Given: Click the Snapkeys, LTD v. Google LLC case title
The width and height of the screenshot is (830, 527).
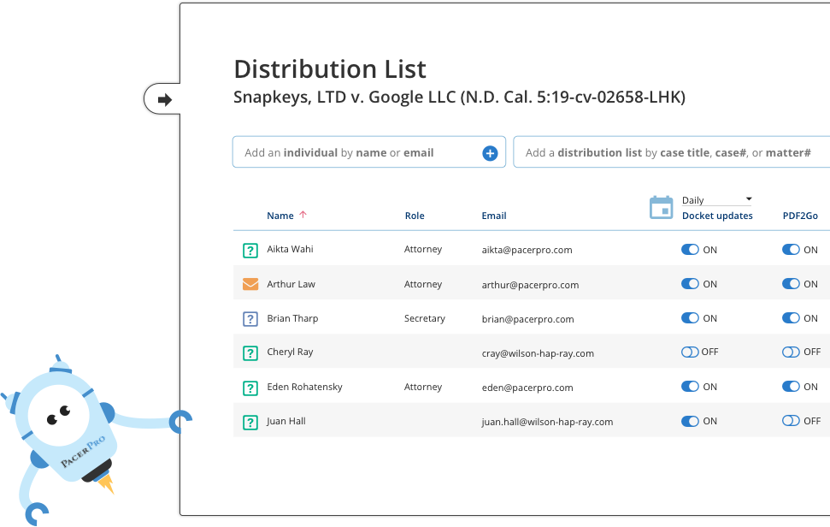Looking at the screenshot, I should (460, 98).
